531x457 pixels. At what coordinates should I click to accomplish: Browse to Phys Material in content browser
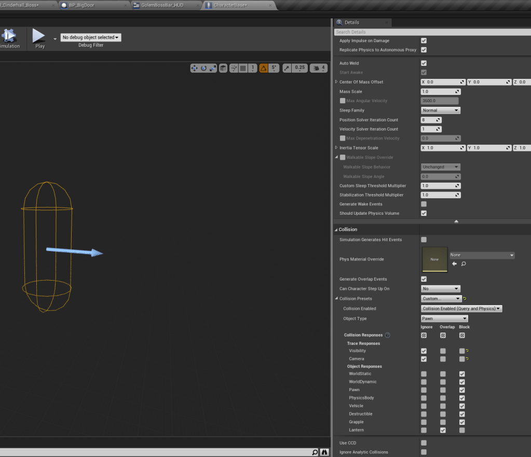coord(464,264)
